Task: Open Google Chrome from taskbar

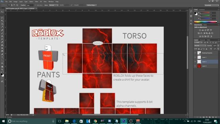Action: (x=95, y=121)
